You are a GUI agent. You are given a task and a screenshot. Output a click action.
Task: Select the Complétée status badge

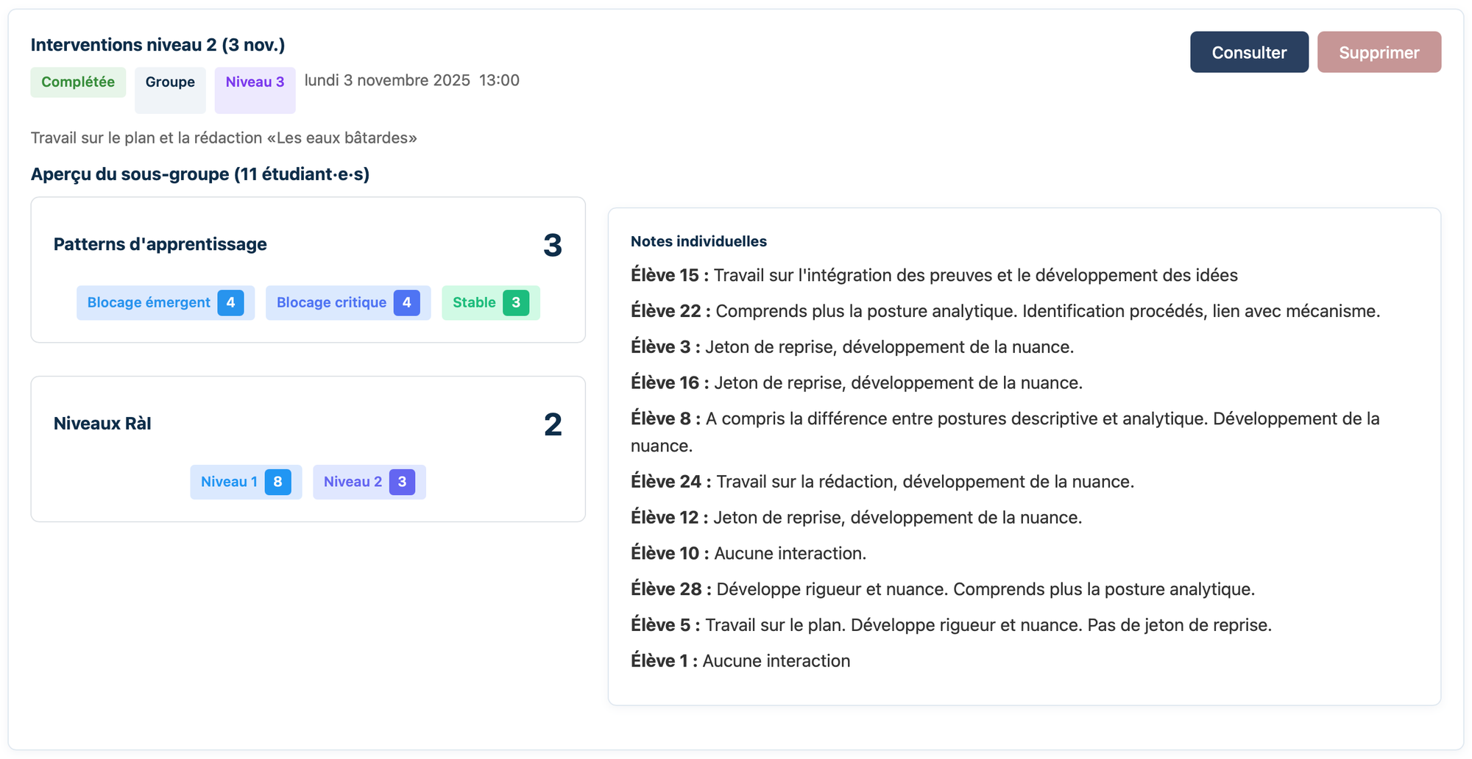tap(78, 82)
